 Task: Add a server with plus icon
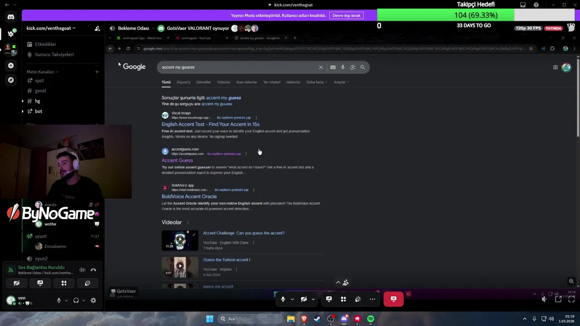pyautogui.click(x=11, y=66)
